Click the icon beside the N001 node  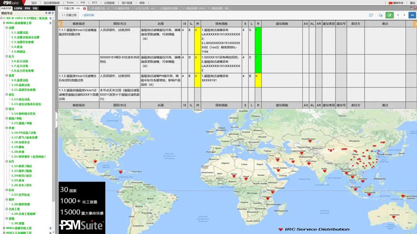point(50,23)
